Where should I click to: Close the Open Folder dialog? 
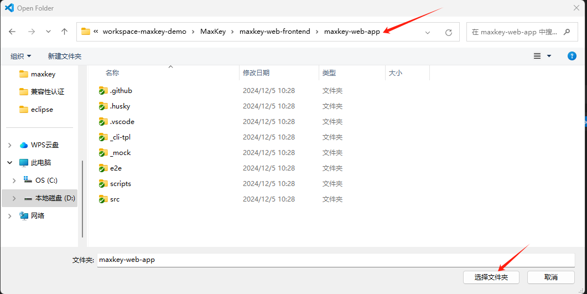[x=576, y=8]
